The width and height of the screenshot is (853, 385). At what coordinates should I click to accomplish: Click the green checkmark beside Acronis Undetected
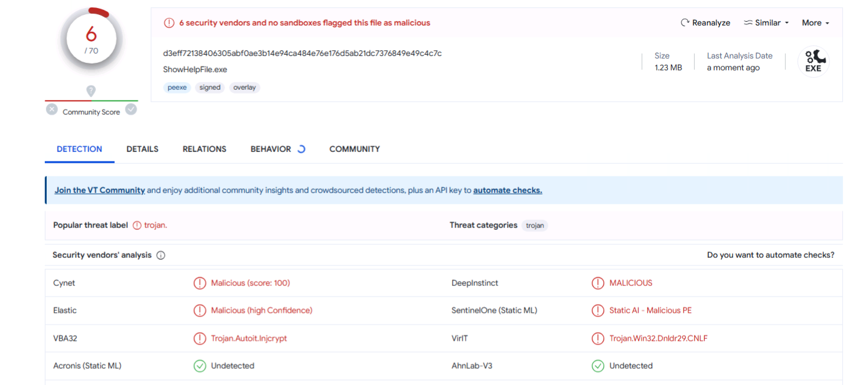(200, 366)
